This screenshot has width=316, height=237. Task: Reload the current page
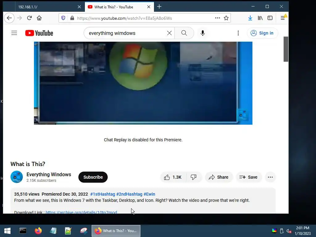coord(29,18)
